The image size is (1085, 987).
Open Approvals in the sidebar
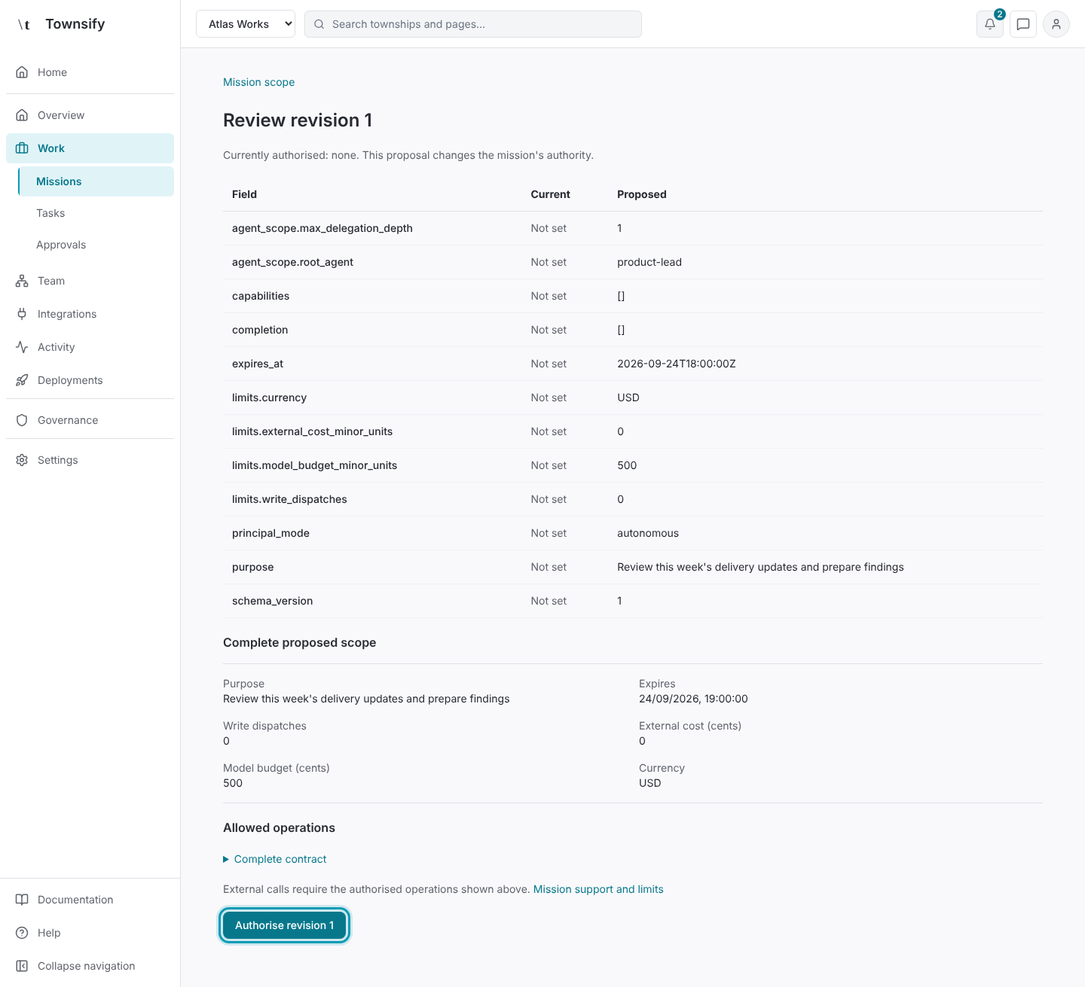[96, 245]
